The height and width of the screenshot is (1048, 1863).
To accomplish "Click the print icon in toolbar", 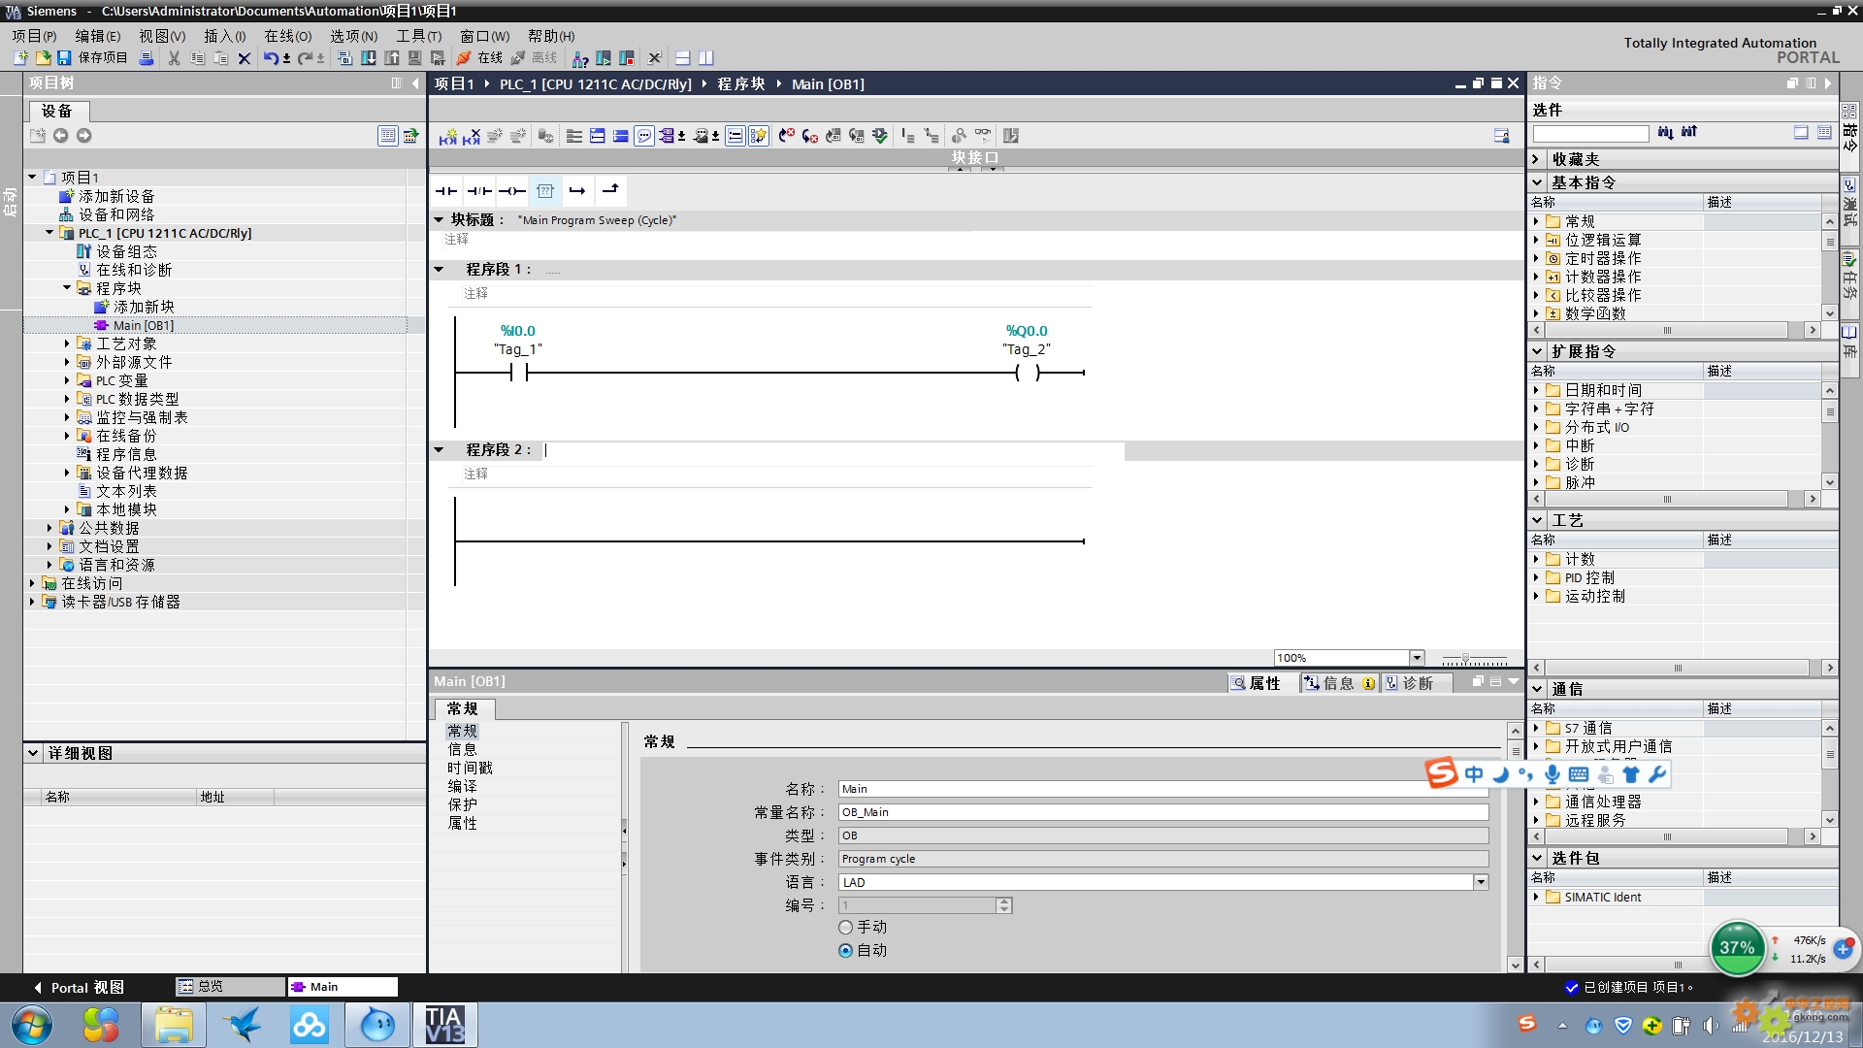I will pos(147,58).
